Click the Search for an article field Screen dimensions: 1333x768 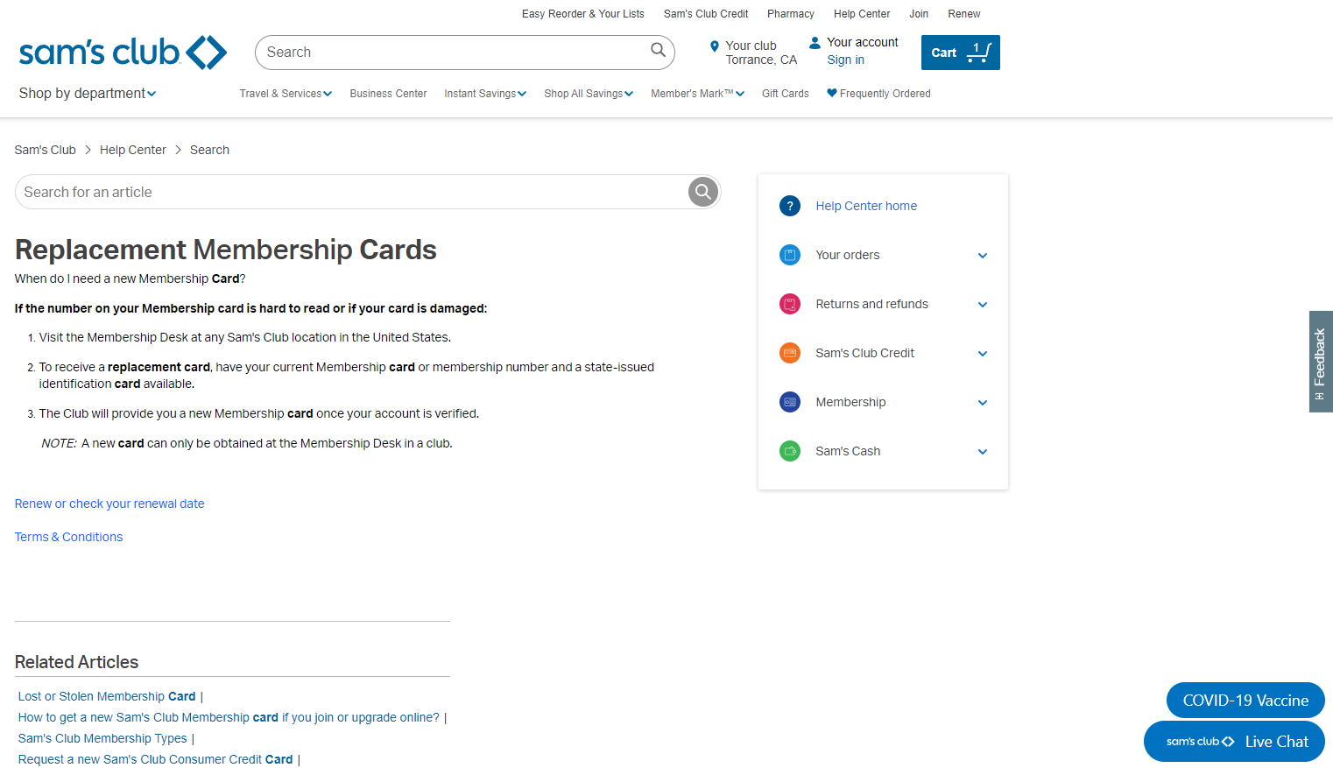coord(350,192)
